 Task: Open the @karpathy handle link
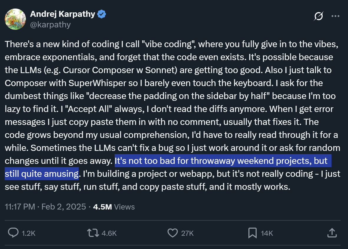click(x=50, y=24)
